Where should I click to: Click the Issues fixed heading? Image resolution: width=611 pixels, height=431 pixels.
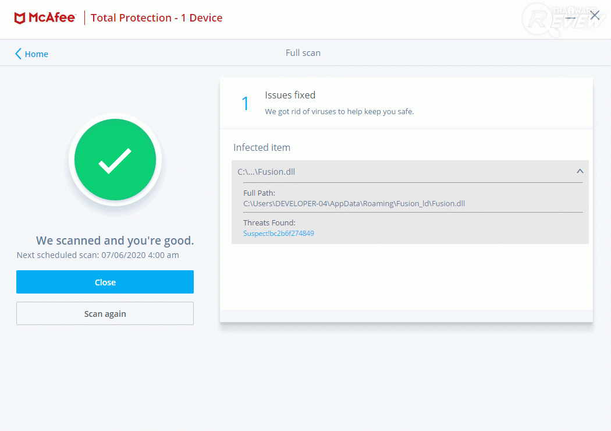point(290,95)
